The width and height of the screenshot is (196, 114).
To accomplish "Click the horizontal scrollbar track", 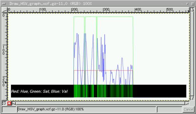I will [100, 103].
